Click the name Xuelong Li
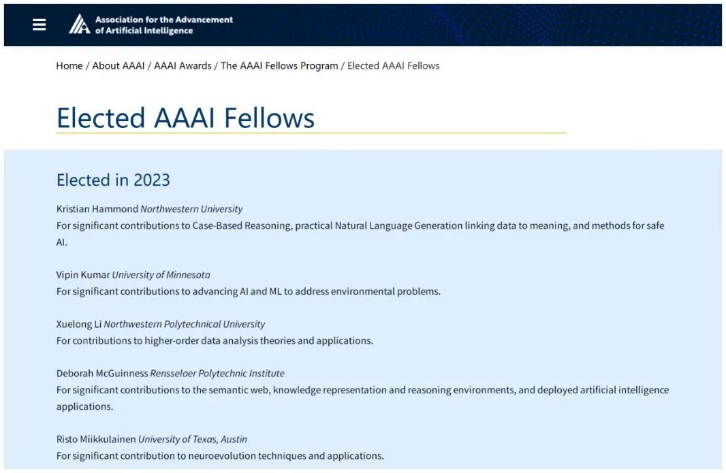The width and height of the screenshot is (726, 473). [78, 324]
